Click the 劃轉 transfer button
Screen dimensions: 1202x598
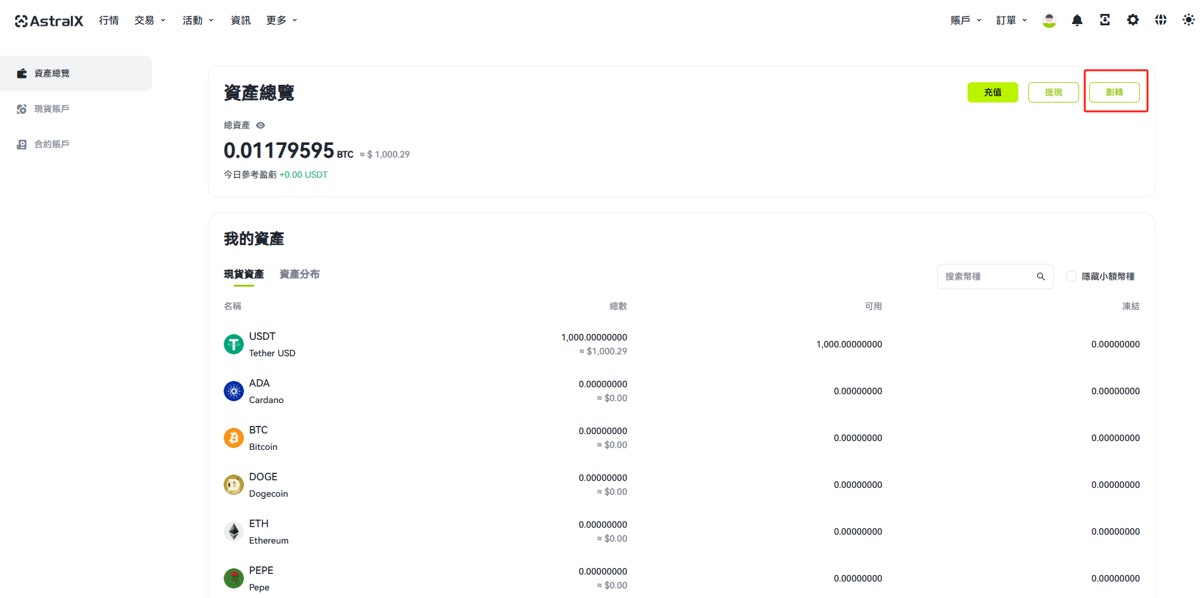1115,92
